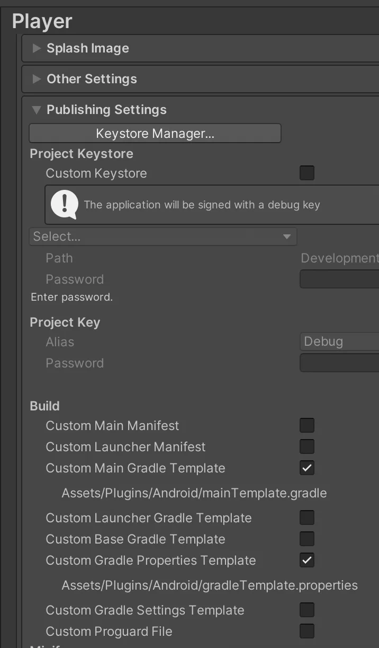Disable Custom Main Gradle Template
This screenshot has height=648, width=379.
(x=307, y=468)
